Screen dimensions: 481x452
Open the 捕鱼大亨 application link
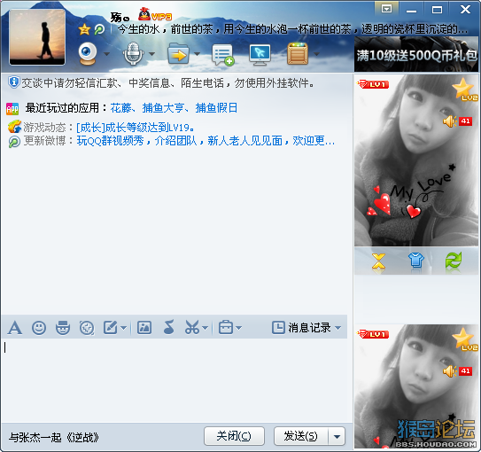[x=163, y=108]
